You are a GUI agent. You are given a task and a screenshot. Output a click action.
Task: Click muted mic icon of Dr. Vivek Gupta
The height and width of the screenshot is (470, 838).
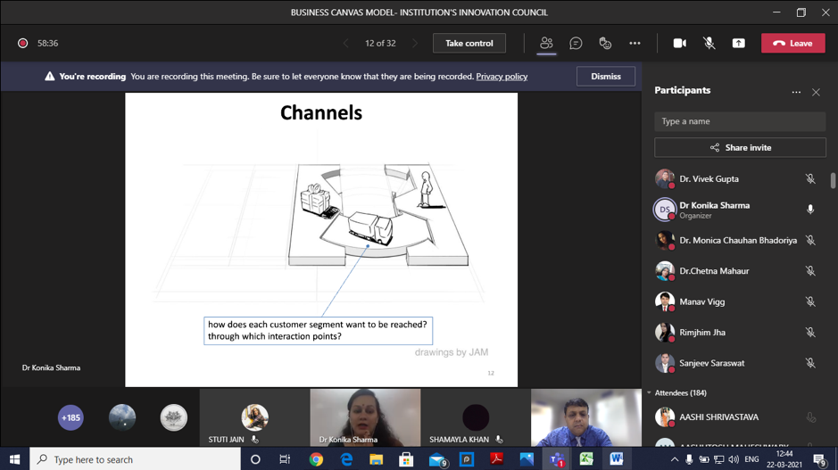810,179
